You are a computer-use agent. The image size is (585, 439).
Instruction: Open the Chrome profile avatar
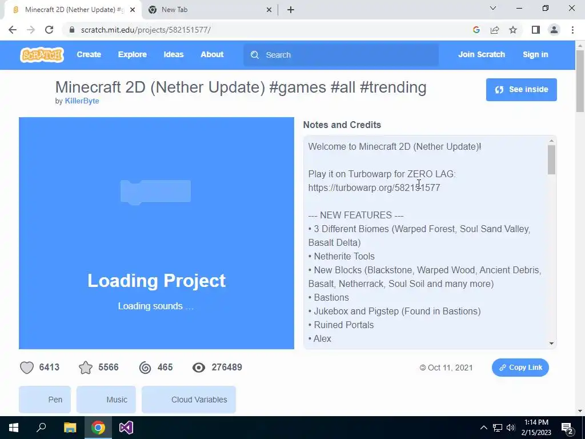[554, 30]
